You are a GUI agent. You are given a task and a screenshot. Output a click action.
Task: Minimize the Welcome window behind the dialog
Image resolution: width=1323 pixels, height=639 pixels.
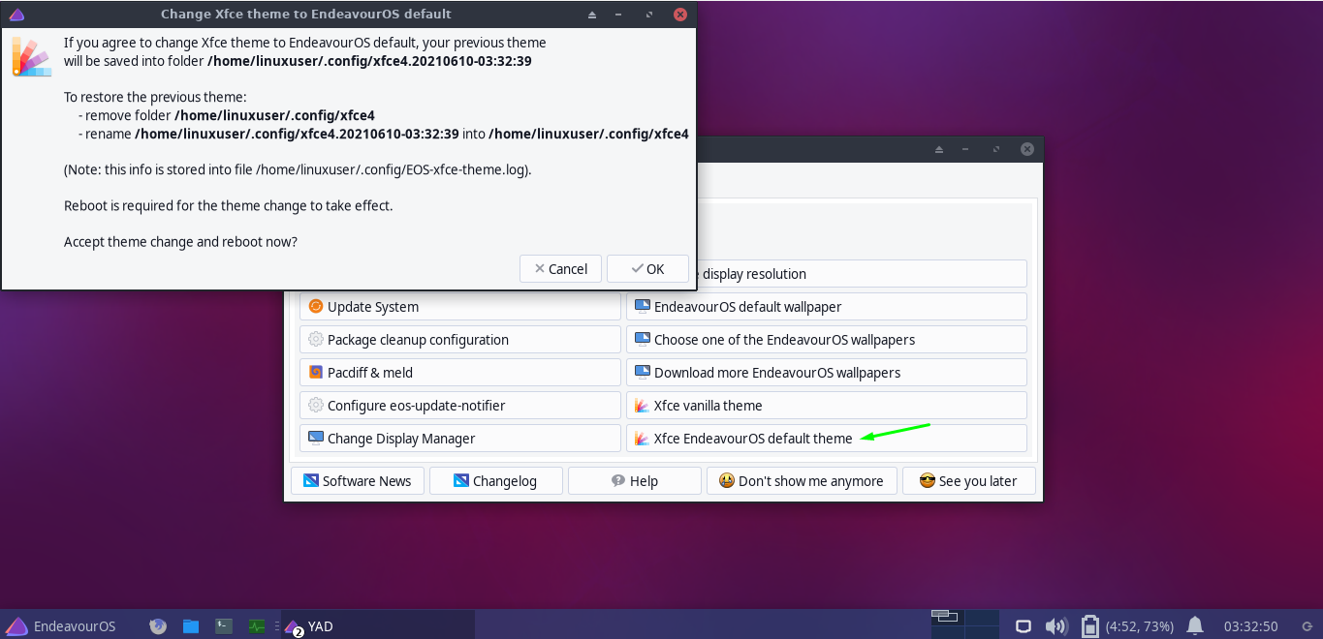tap(967, 149)
